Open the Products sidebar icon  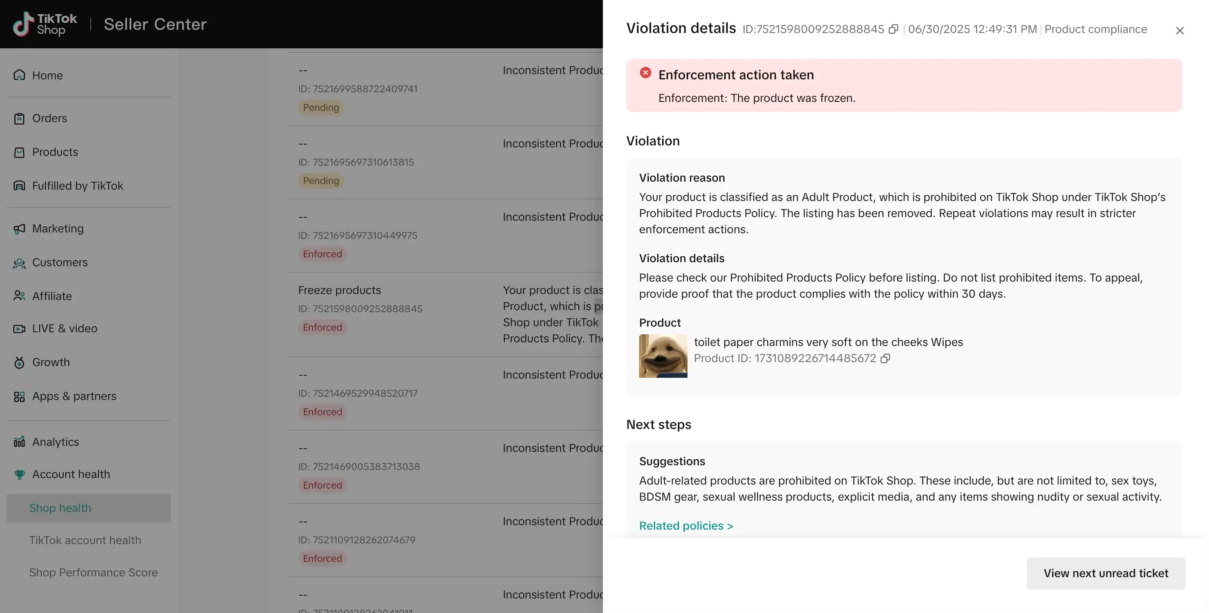[x=19, y=152]
